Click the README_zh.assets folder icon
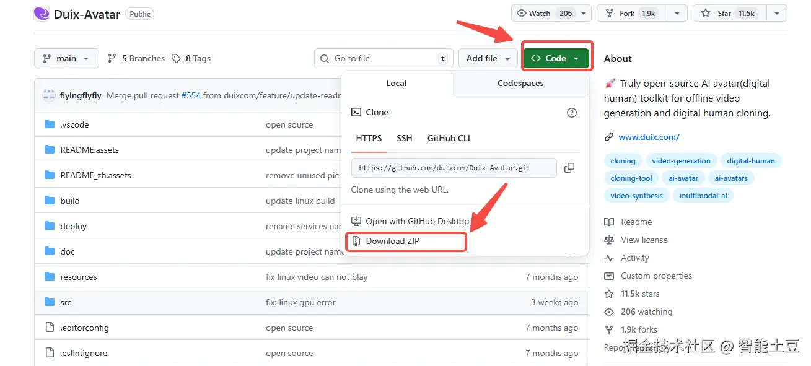Viewport: 811px width, 366px height. [50, 175]
